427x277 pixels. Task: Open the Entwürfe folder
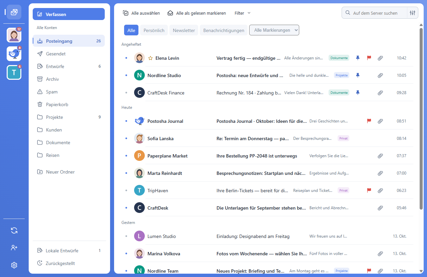(x=69, y=66)
